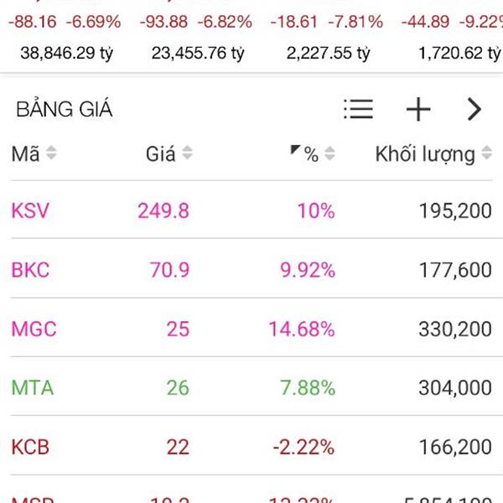Click the -93.88 -6.82% index summary

(200, 21)
